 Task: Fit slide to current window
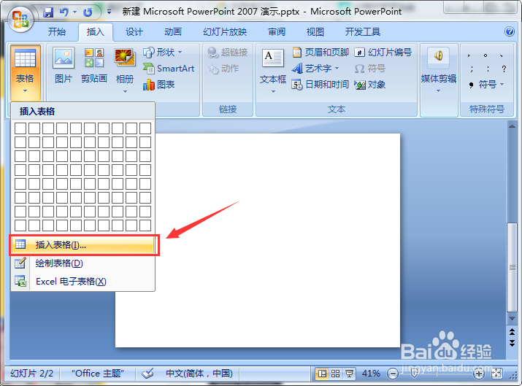[x=496, y=374]
